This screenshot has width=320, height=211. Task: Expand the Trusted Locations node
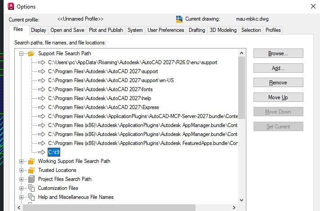[x=21, y=170]
